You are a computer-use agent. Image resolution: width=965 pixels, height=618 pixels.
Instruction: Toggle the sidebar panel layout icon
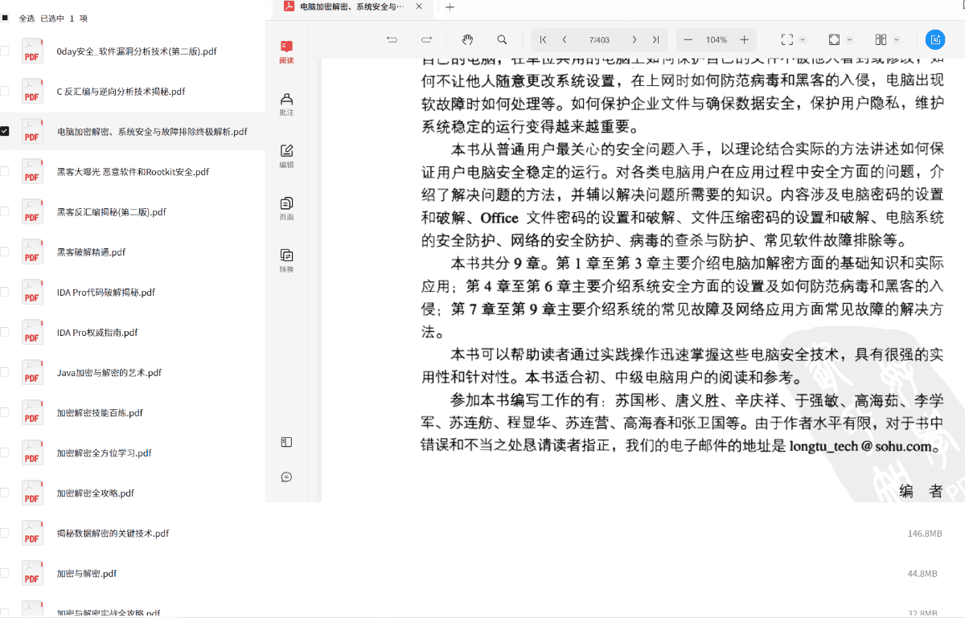point(286,442)
